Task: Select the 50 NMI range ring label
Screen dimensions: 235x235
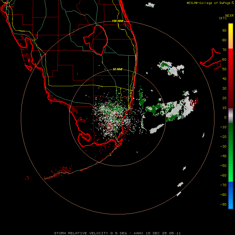Action: click(x=118, y=69)
